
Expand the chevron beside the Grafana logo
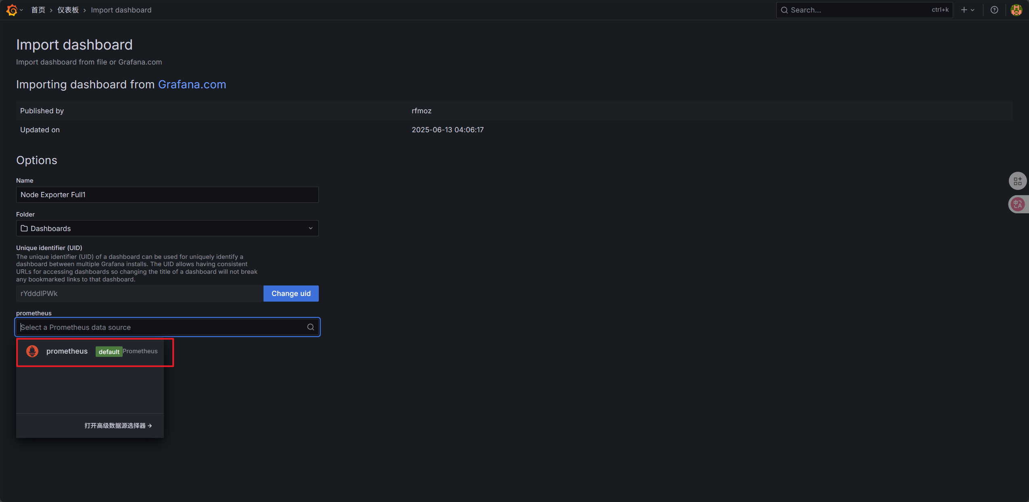(x=21, y=10)
